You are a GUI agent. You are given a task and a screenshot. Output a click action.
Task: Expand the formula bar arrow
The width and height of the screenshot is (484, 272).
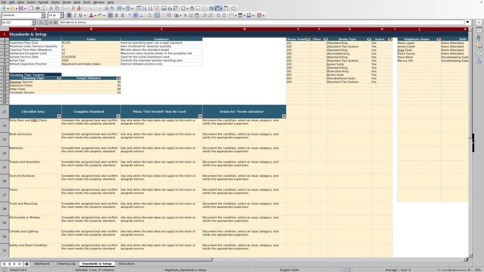click(x=467, y=23)
